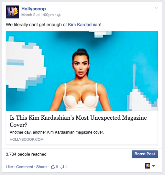Viewport: 165px width, 175px height.
Task: Click the Comment link below post
Action: click(x=25, y=167)
